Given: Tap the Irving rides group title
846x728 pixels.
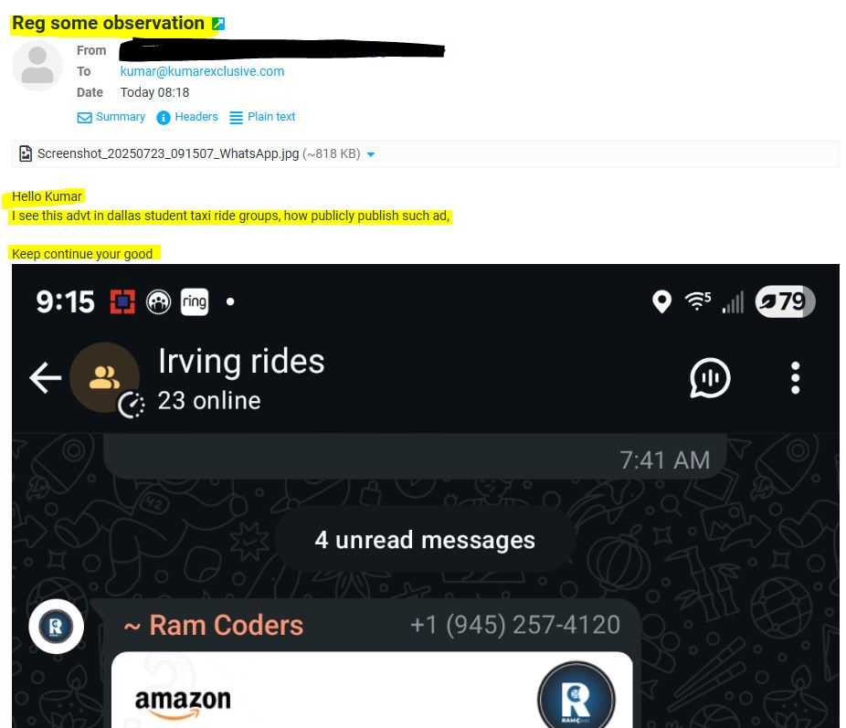Looking at the screenshot, I should tap(241, 361).
